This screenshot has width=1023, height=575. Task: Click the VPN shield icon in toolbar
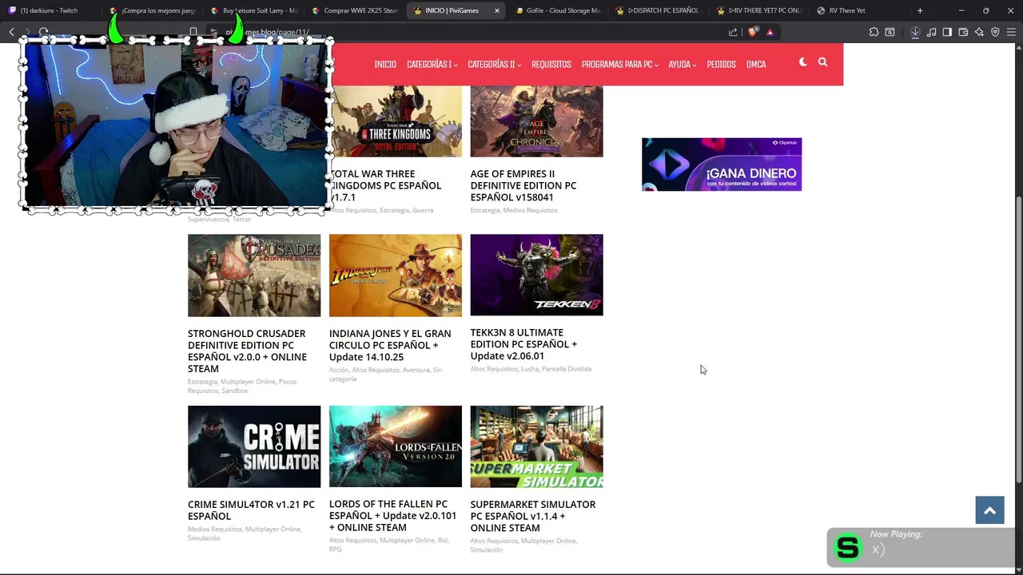coord(995,32)
